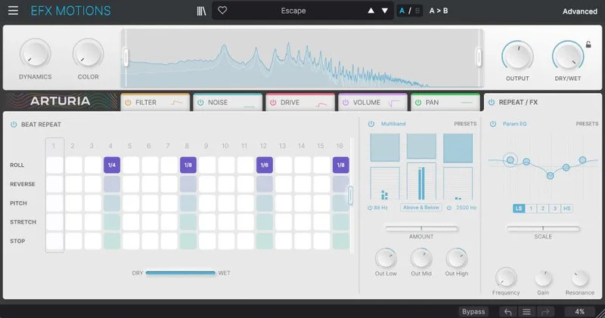Click the 1/4 Roll cell at step 4
The height and width of the screenshot is (318, 605).
point(112,165)
